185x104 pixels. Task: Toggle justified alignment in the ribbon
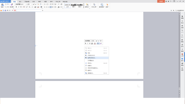click(x=51, y=7)
